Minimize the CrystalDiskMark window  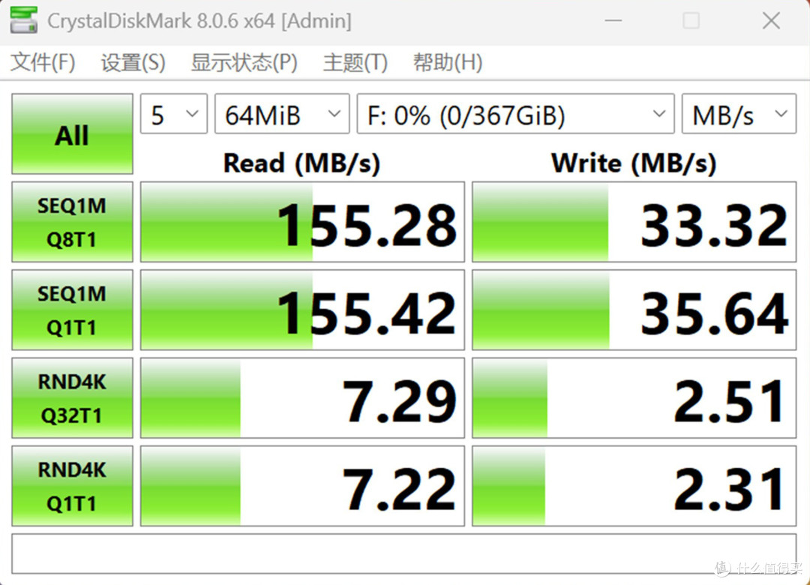pyautogui.click(x=613, y=21)
